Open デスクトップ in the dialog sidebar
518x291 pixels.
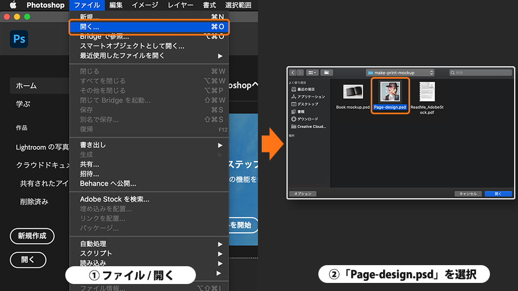click(x=305, y=104)
